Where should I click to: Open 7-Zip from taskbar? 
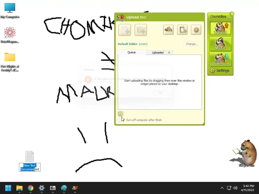point(53,188)
